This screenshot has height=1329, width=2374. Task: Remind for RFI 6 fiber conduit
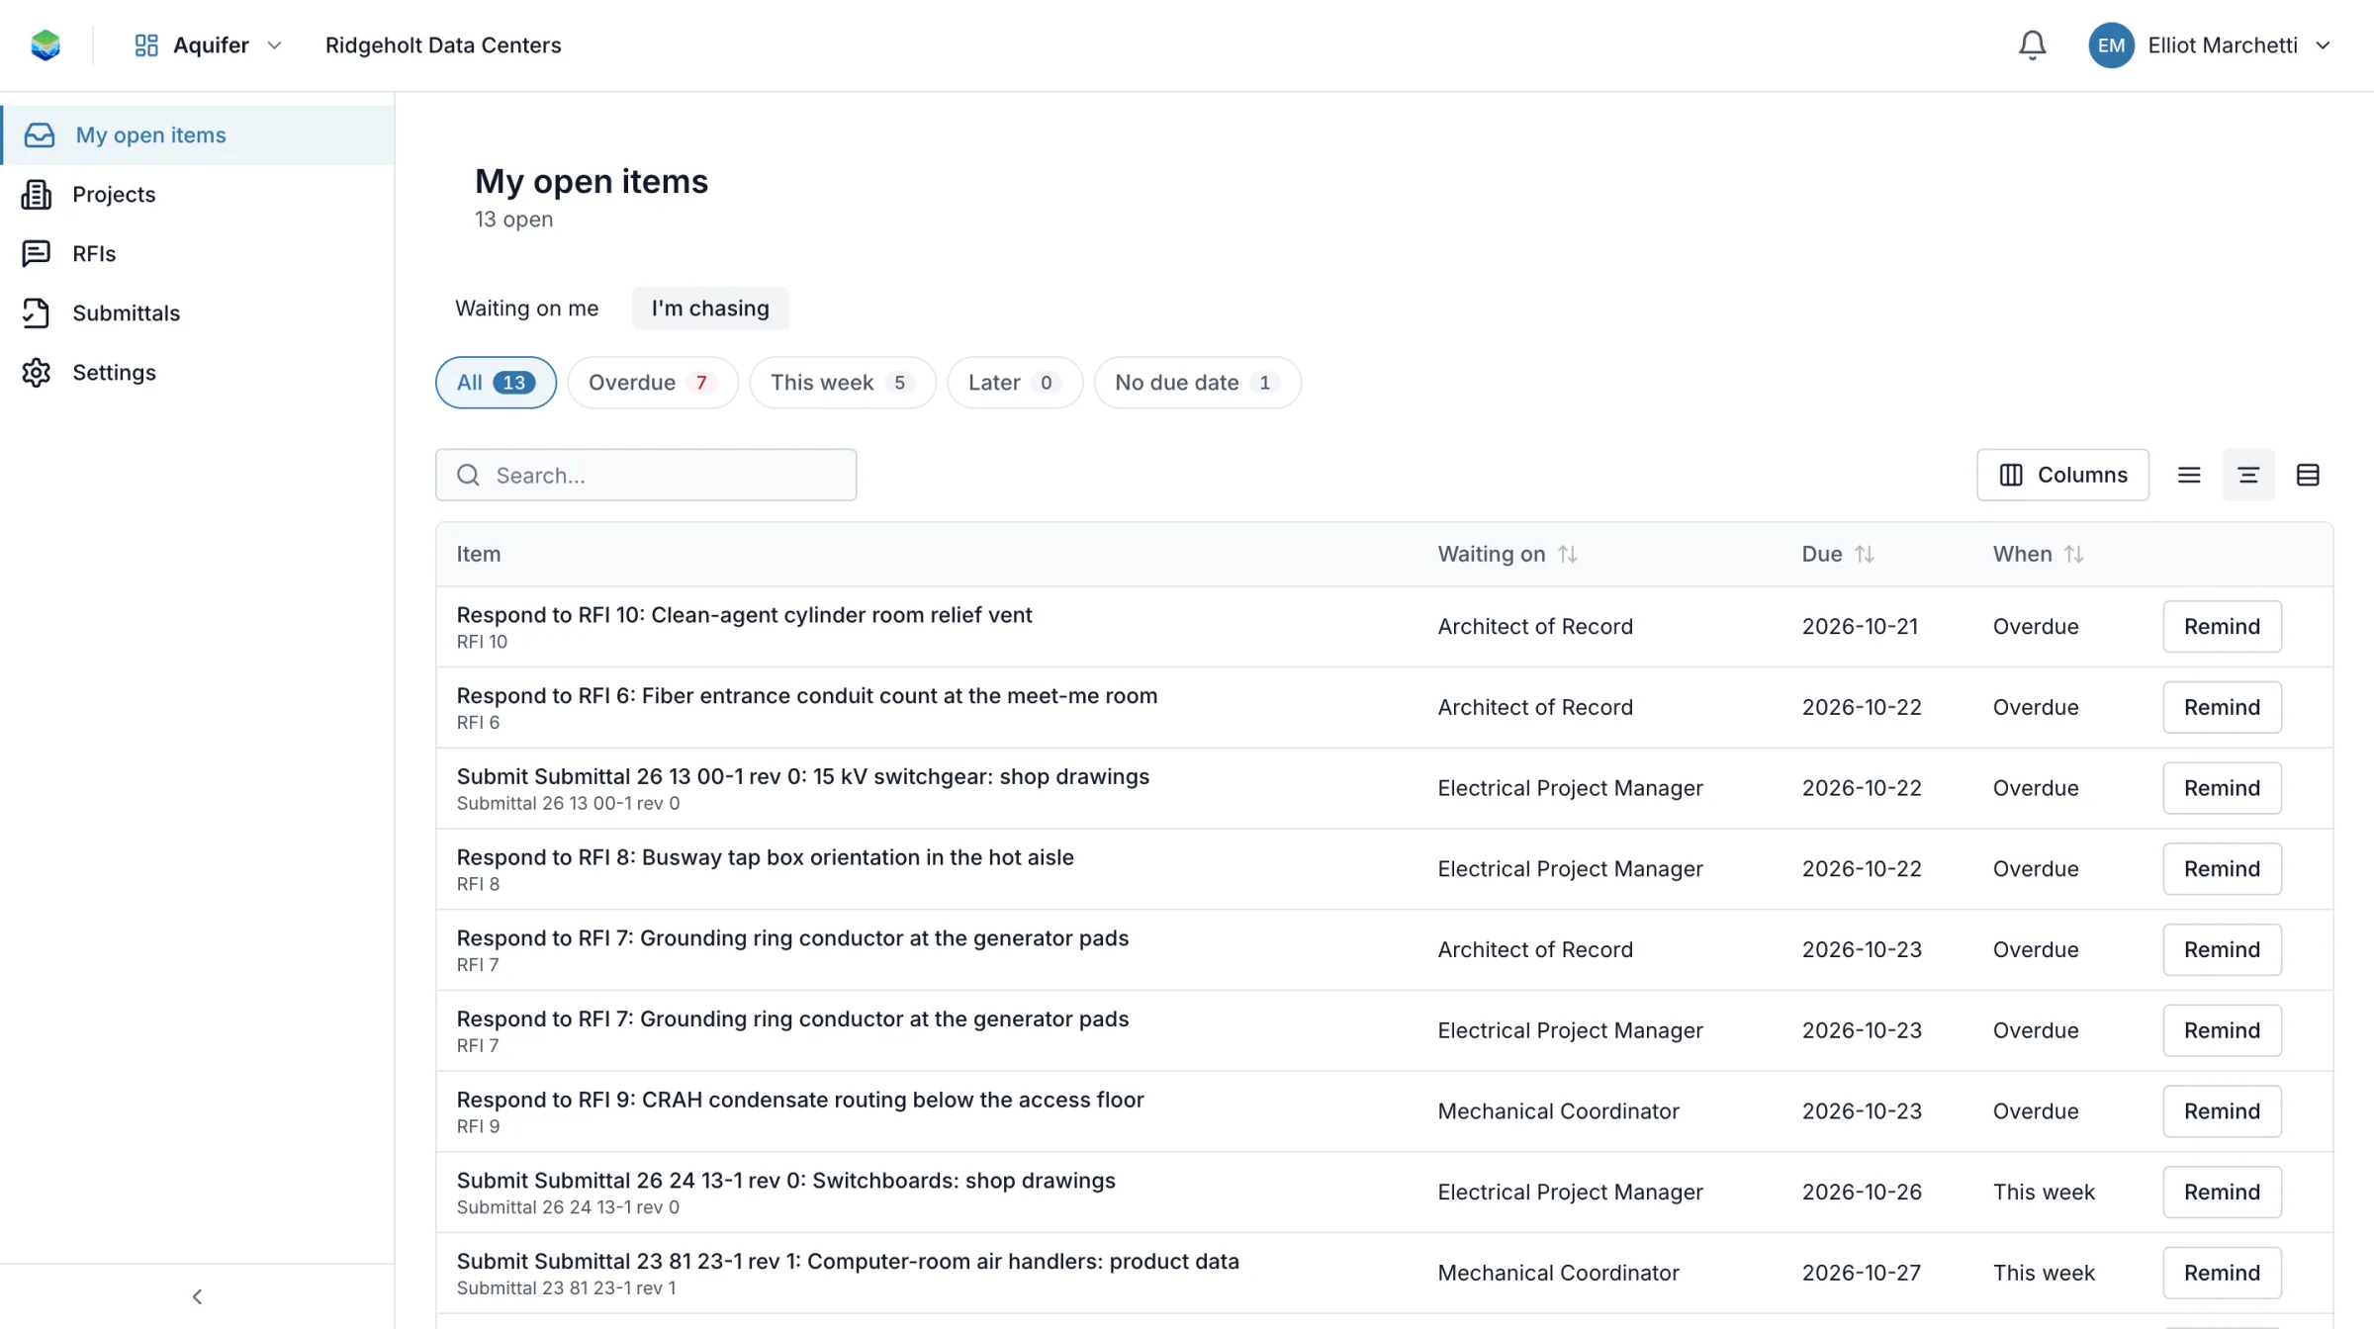click(x=2222, y=708)
